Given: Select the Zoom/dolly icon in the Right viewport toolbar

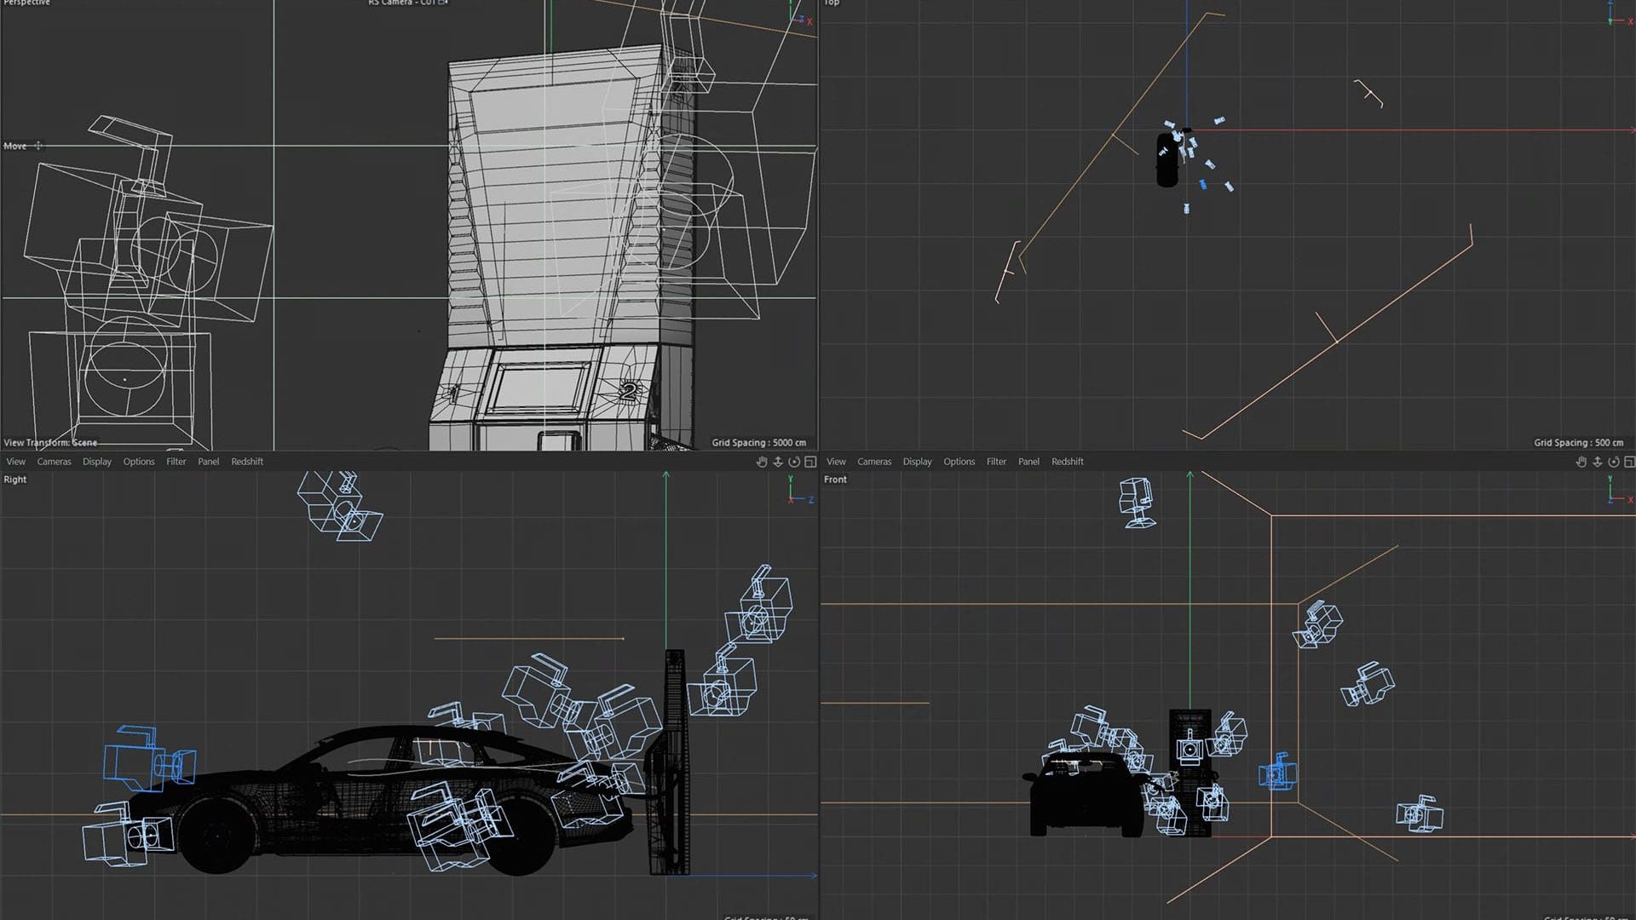Looking at the screenshot, I should [x=777, y=462].
